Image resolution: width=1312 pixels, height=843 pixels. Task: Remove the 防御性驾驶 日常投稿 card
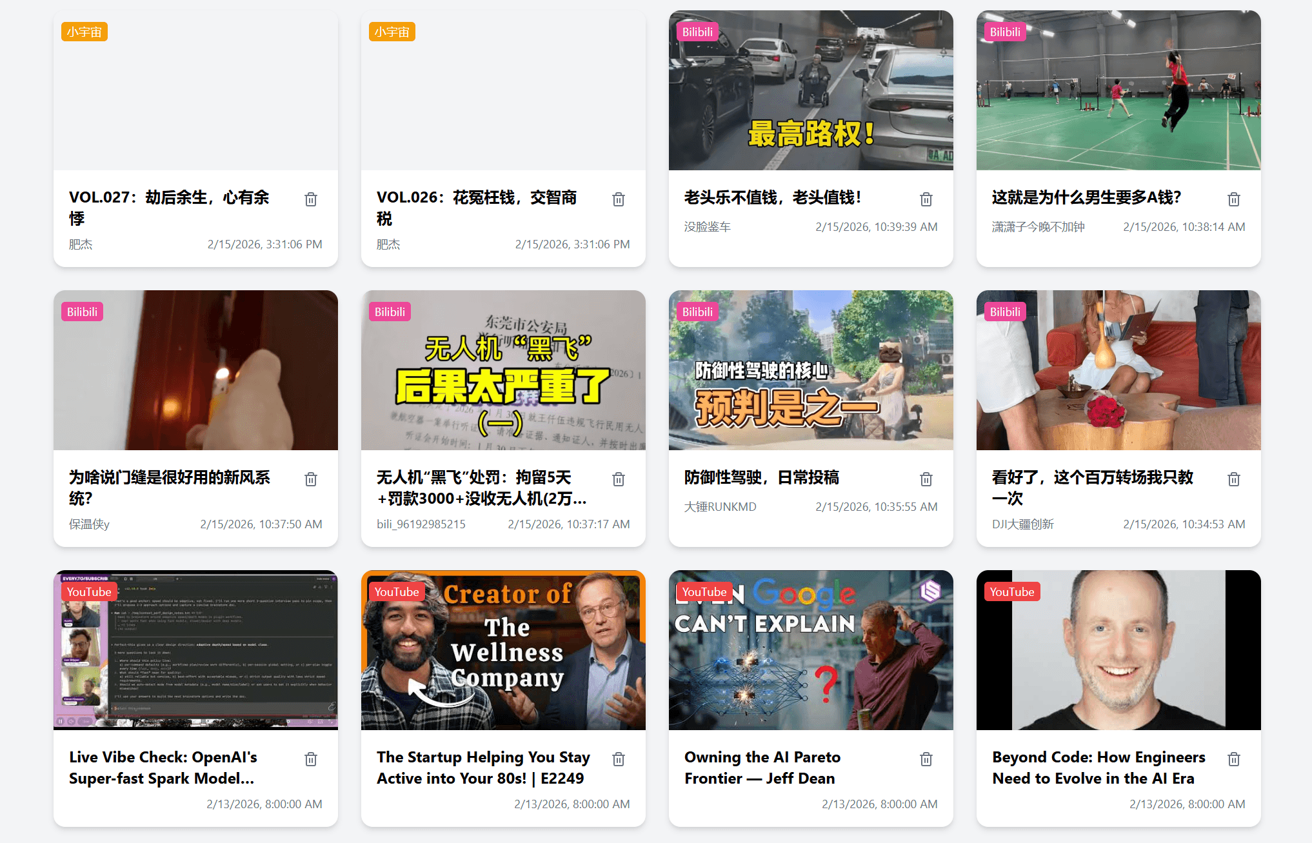(x=926, y=479)
